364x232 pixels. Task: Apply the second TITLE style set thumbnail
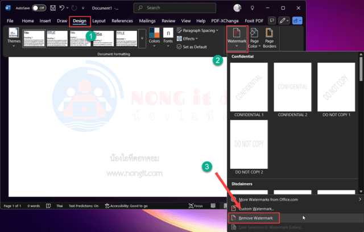point(57,39)
